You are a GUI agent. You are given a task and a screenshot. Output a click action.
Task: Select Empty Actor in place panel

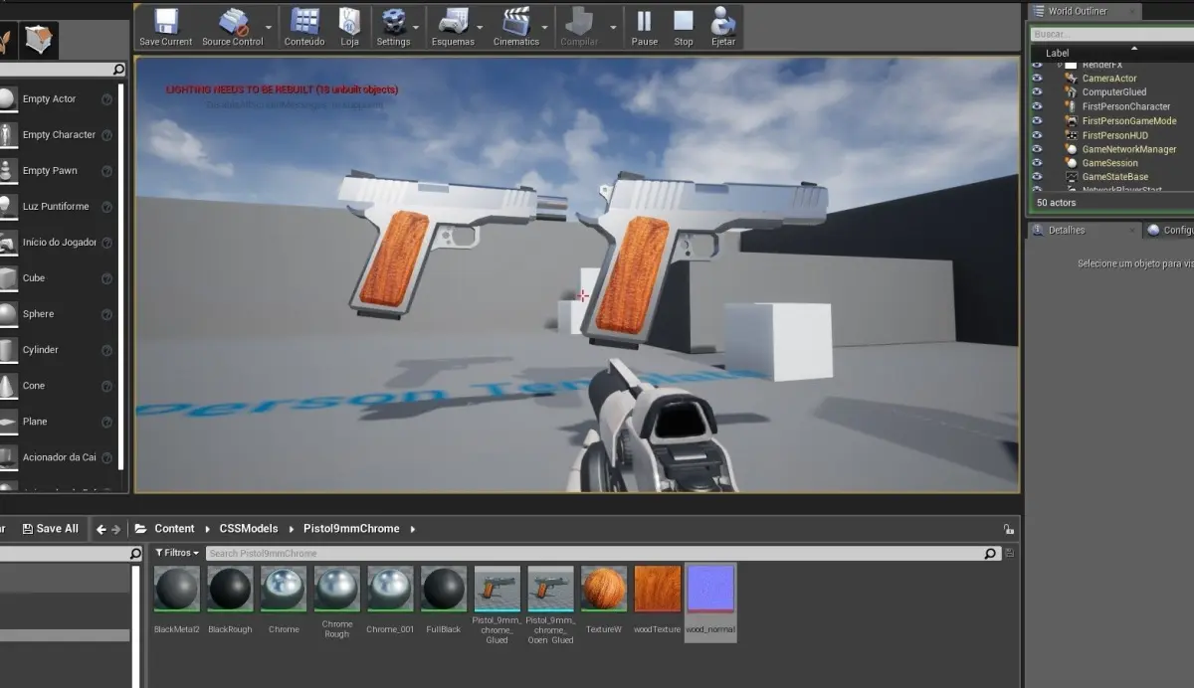point(49,99)
